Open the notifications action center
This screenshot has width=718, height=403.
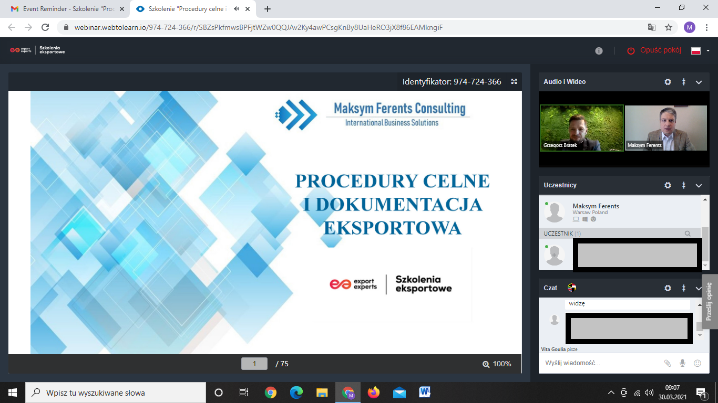[701, 393]
